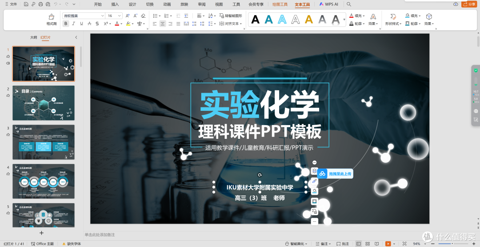Click the search magnifier icon in menu bar

[x=349, y=4]
